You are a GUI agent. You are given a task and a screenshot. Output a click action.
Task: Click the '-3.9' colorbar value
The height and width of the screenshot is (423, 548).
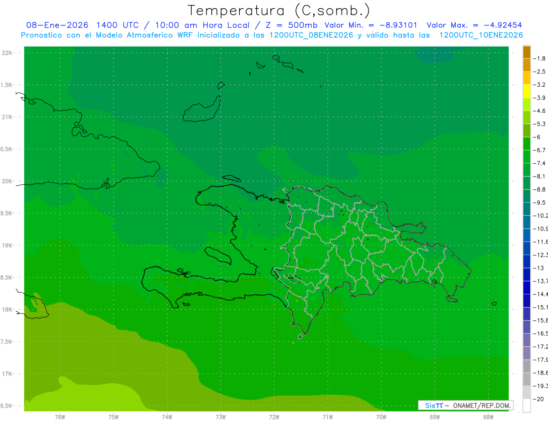[539, 98]
